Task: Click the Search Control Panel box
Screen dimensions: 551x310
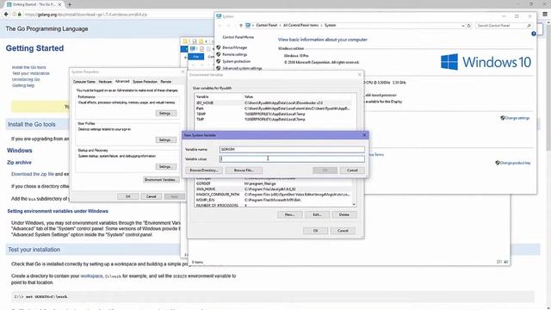Action: (x=504, y=25)
